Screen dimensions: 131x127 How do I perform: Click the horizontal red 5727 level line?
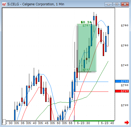(x=92, y=92)
